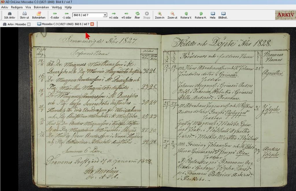Rotate image left with Rotera V.

186,15
